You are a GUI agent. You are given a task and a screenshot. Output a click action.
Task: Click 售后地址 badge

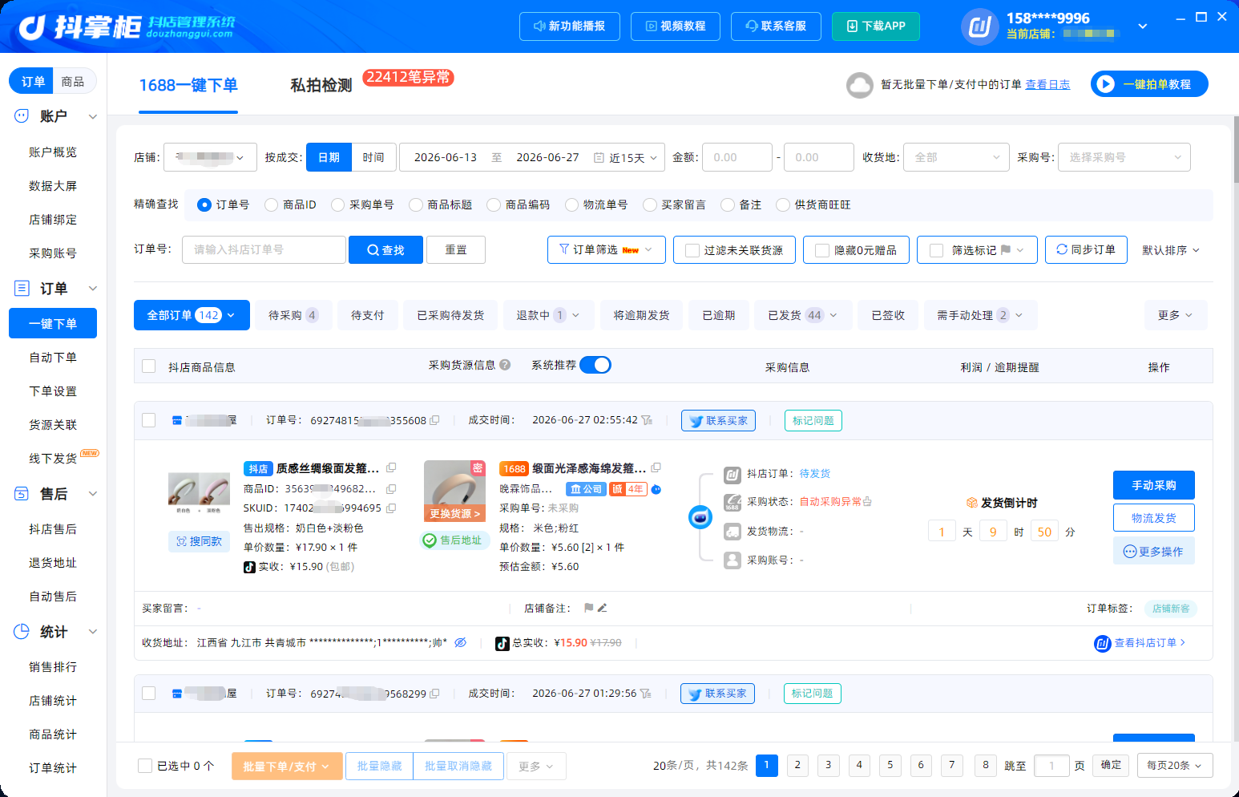pyautogui.click(x=454, y=540)
